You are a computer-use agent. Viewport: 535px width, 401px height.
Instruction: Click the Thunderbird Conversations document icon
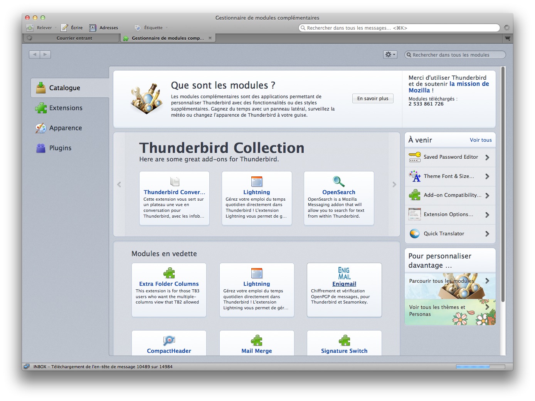click(x=175, y=181)
